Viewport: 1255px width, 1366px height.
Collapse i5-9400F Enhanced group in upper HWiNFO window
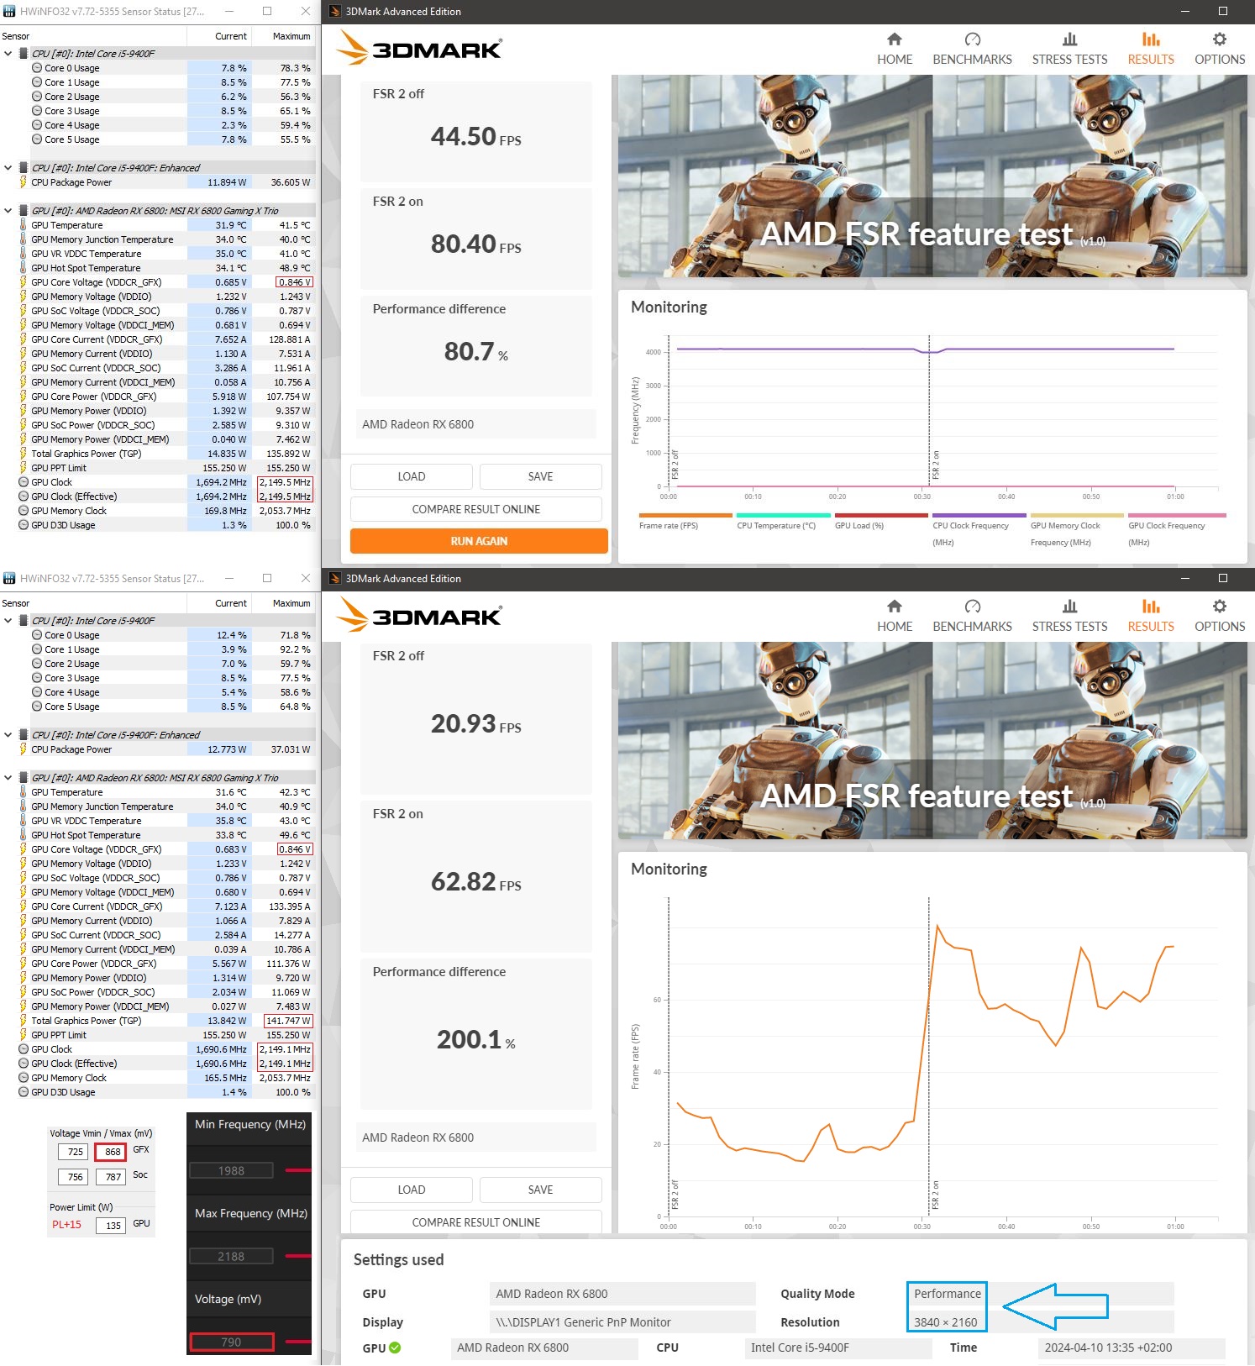8,168
